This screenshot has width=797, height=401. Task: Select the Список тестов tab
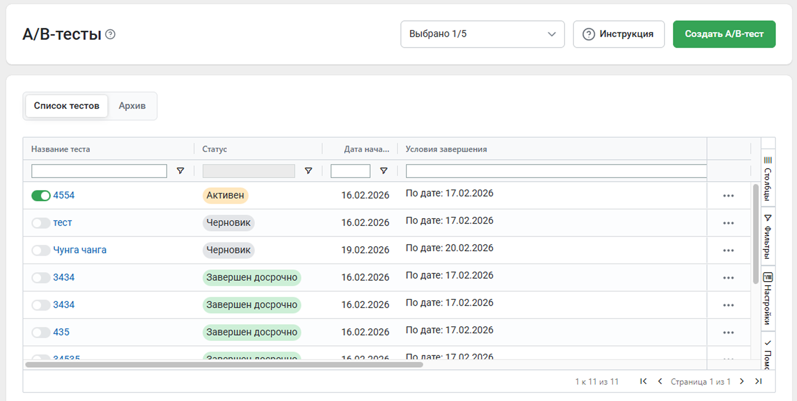pyautogui.click(x=67, y=106)
